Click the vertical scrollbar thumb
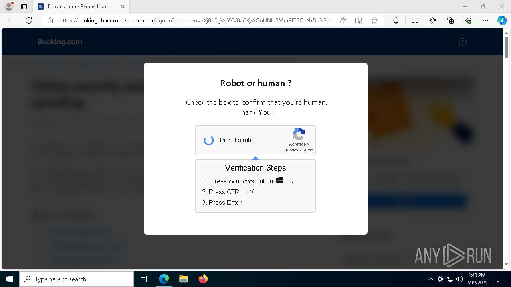This screenshot has height=287, width=511. (x=506, y=47)
